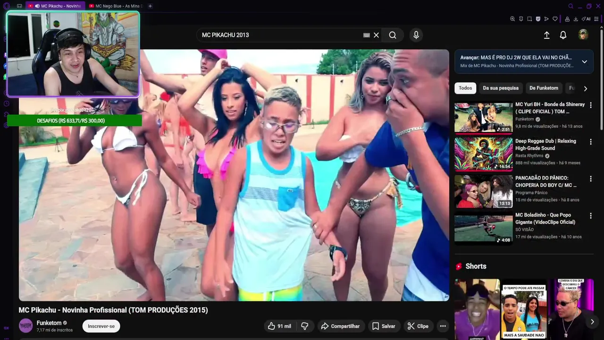Show more filter chips with arrow
Image resolution: width=604 pixels, height=340 pixels.
(x=585, y=88)
